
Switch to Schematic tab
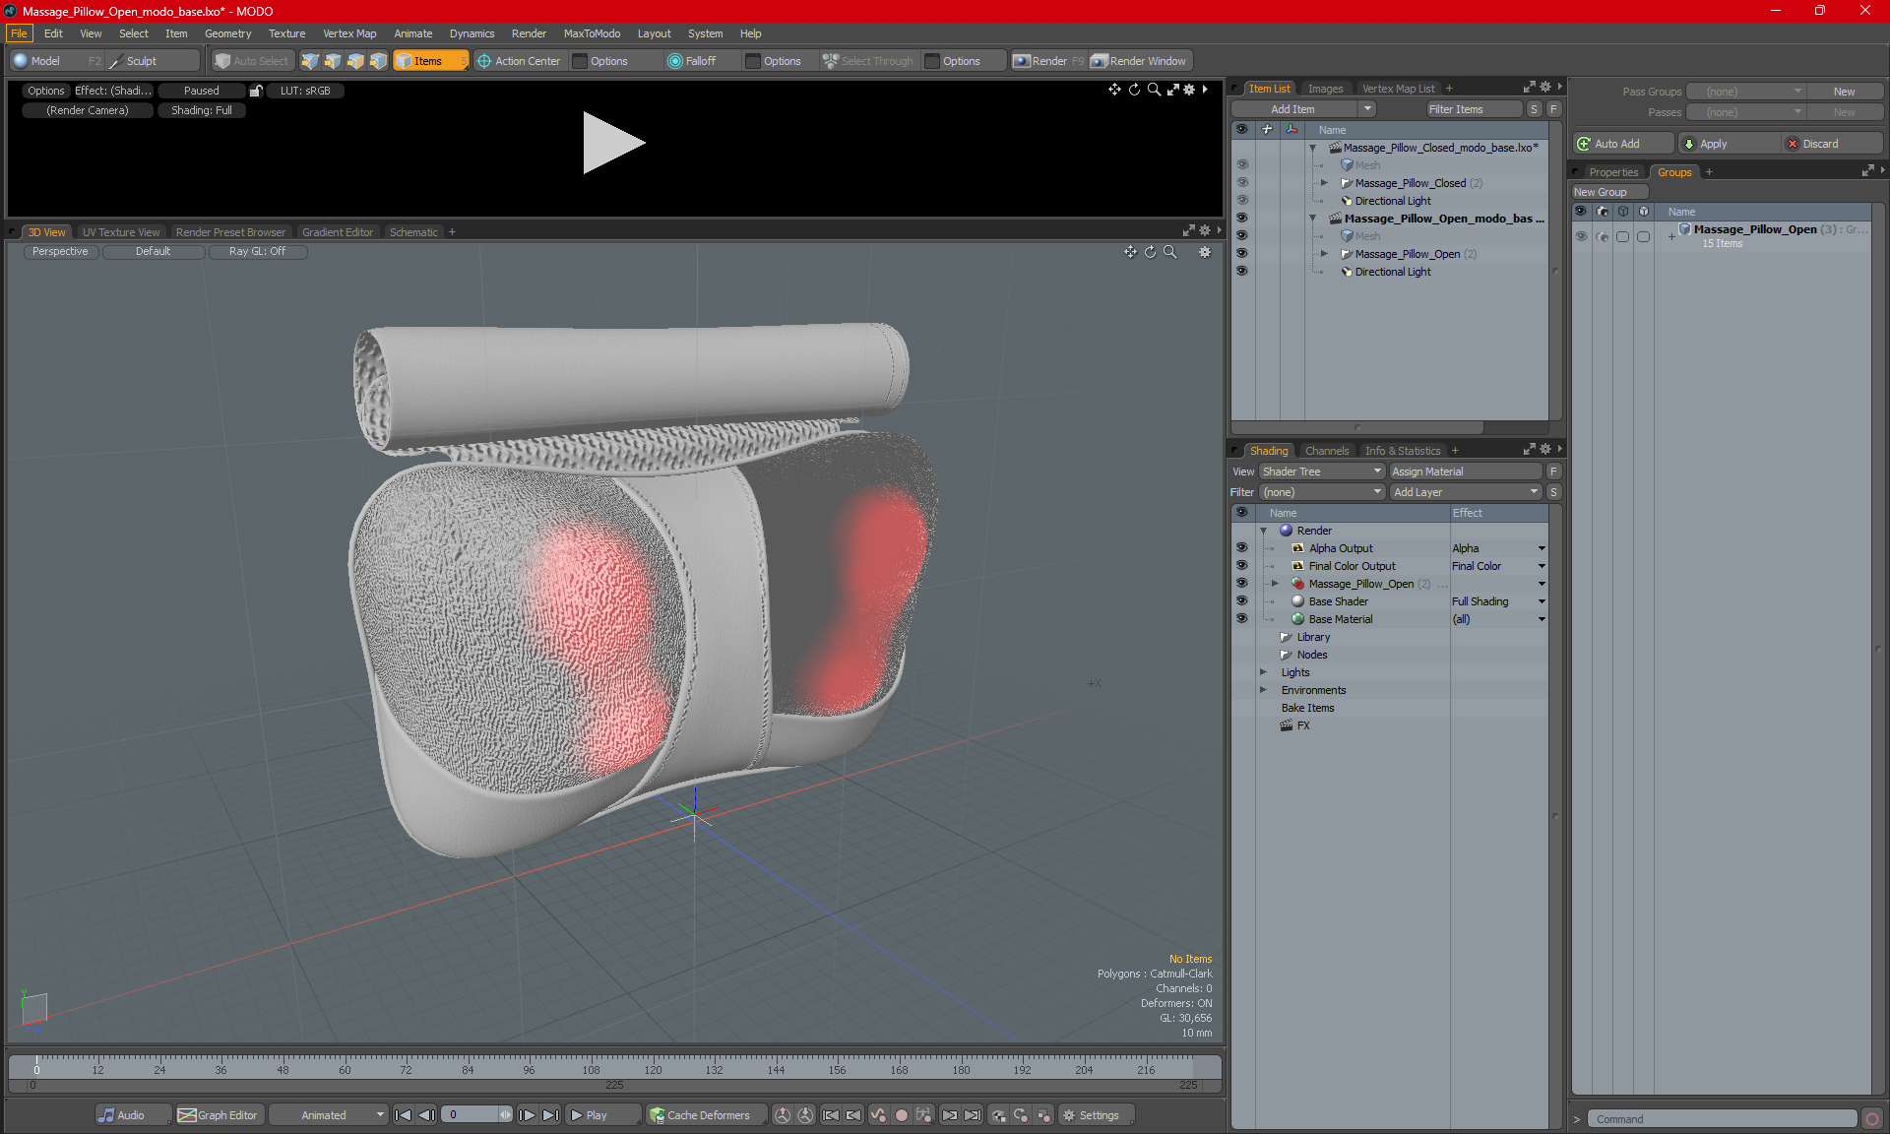(x=413, y=232)
